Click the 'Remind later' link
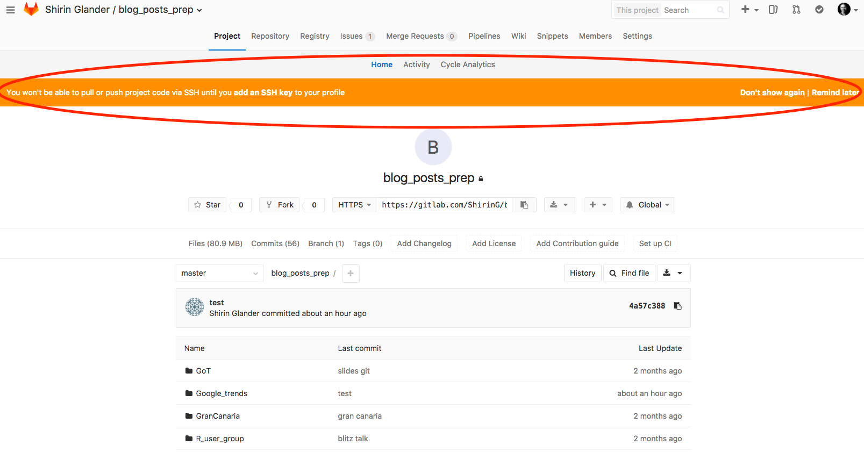The height and width of the screenshot is (452, 864). (835, 92)
